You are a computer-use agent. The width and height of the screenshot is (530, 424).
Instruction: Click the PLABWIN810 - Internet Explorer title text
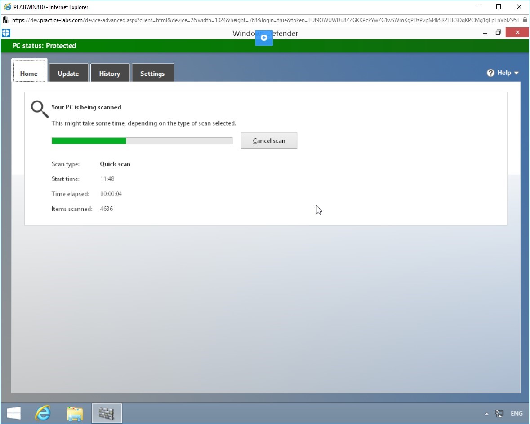(x=51, y=7)
